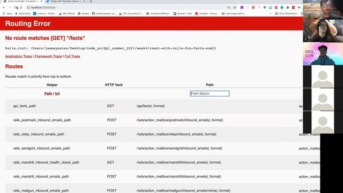
Task: Click the GET verb in api_facts_path row
Action: point(110,106)
